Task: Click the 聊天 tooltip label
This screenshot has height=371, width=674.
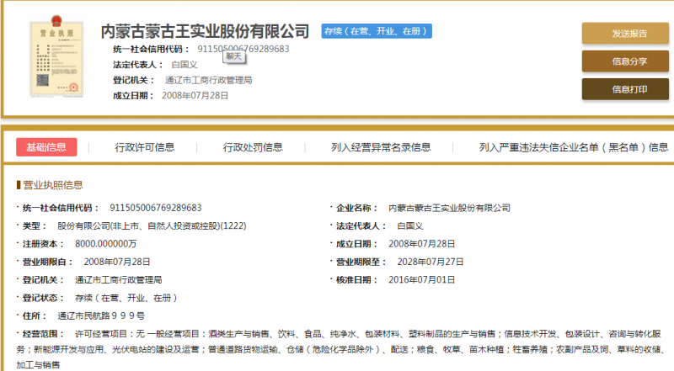Action: click(234, 56)
